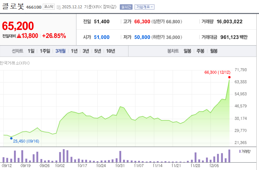
Task: Switch to 주봉 candlestick chart
Action: coord(200,51)
